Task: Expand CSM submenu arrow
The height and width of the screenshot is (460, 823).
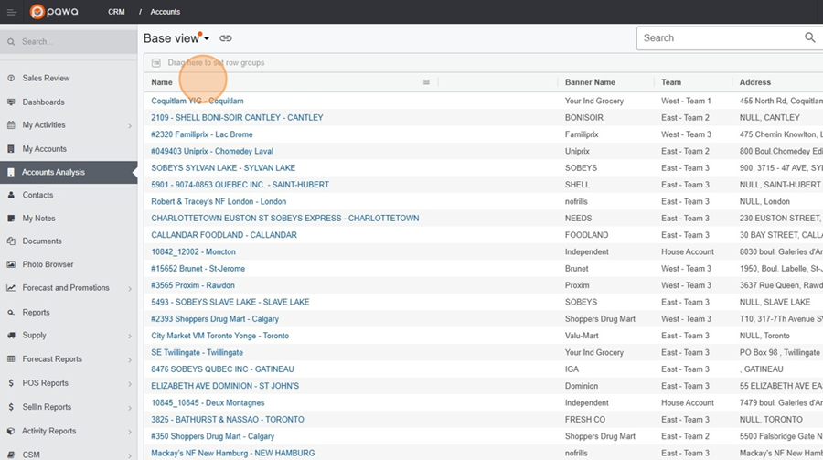Action: pos(130,455)
